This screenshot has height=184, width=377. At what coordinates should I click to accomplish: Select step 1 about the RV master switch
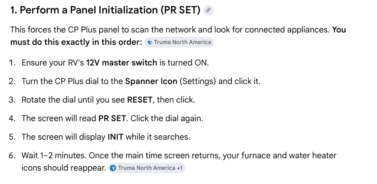pyautogui.click(x=115, y=62)
